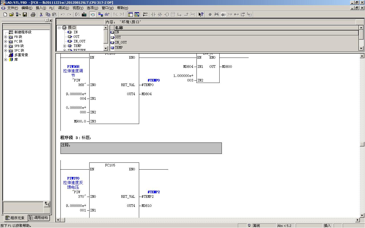Open the 选项(O) menu
The width and height of the screenshot is (365, 228).
coord(92,8)
